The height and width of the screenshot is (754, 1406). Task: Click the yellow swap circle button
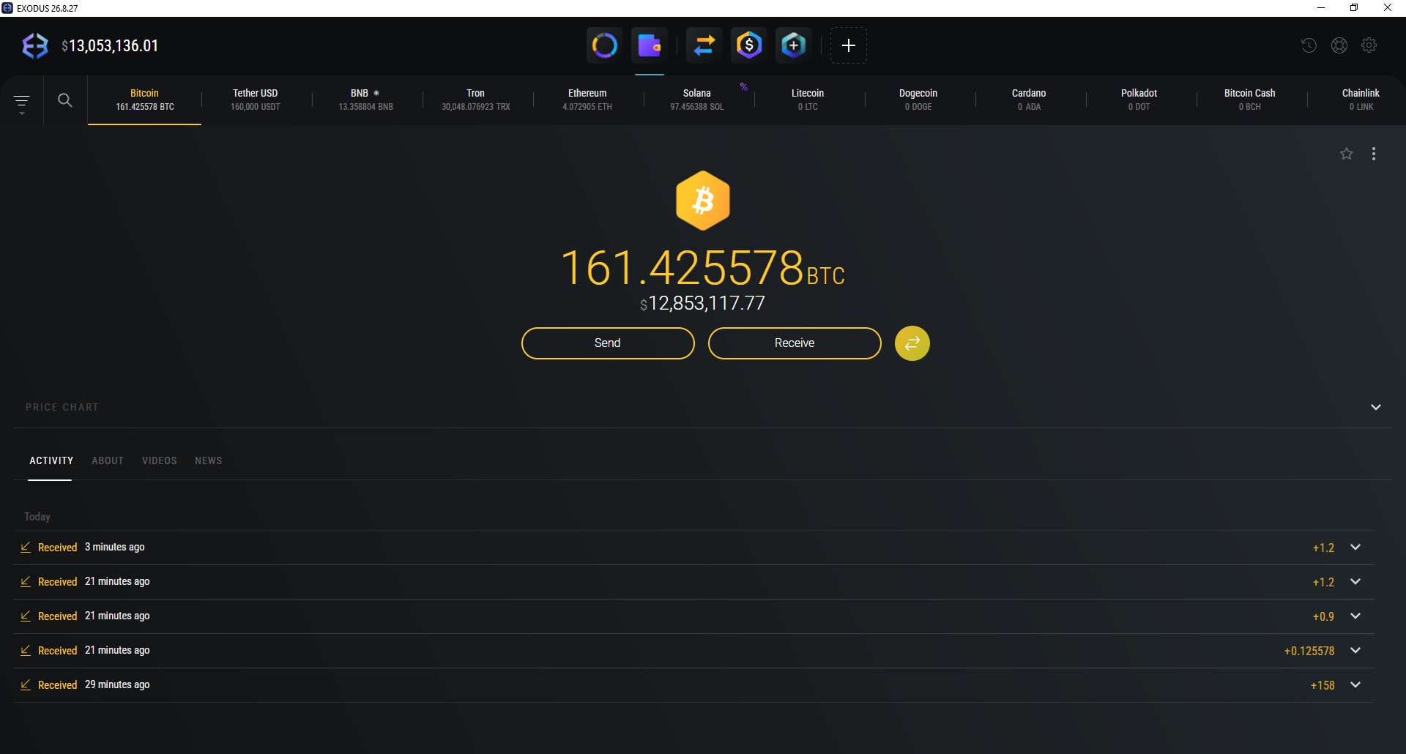pos(912,343)
